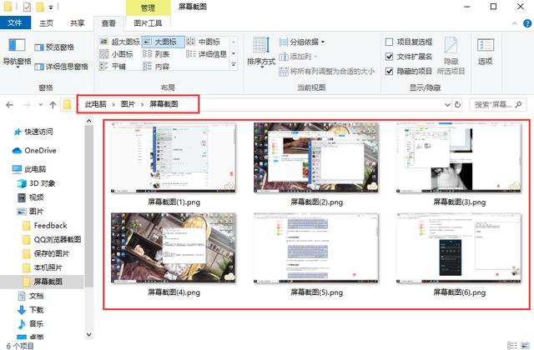Image resolution: width=534 pixels, height=350 pixels.
Task: Choose 详细信息 layout
Action: [x=207, y=54]
